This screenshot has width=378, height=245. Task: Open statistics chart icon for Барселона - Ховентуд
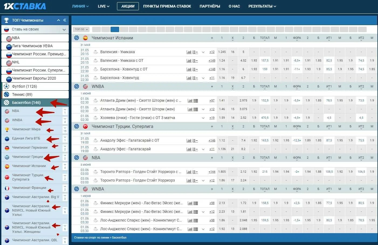(189, 78)
